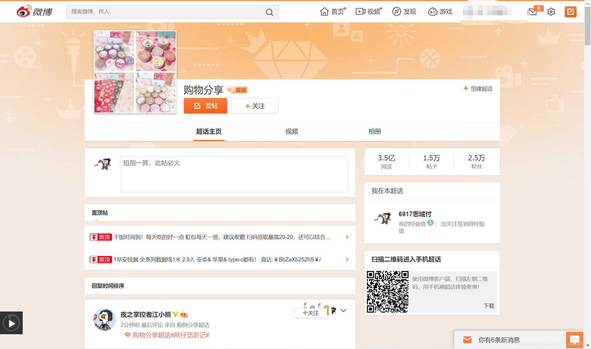Follow 夜之掌控者江小熊 via +关注
The image size is (591, 349).
click(311, 313)
